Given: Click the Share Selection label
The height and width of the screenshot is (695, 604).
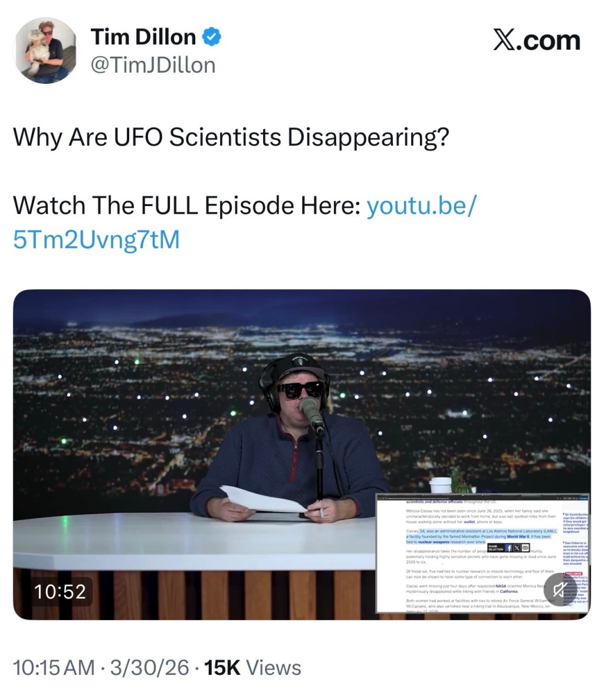Looking at the screenshot, I should coord(495,549).
